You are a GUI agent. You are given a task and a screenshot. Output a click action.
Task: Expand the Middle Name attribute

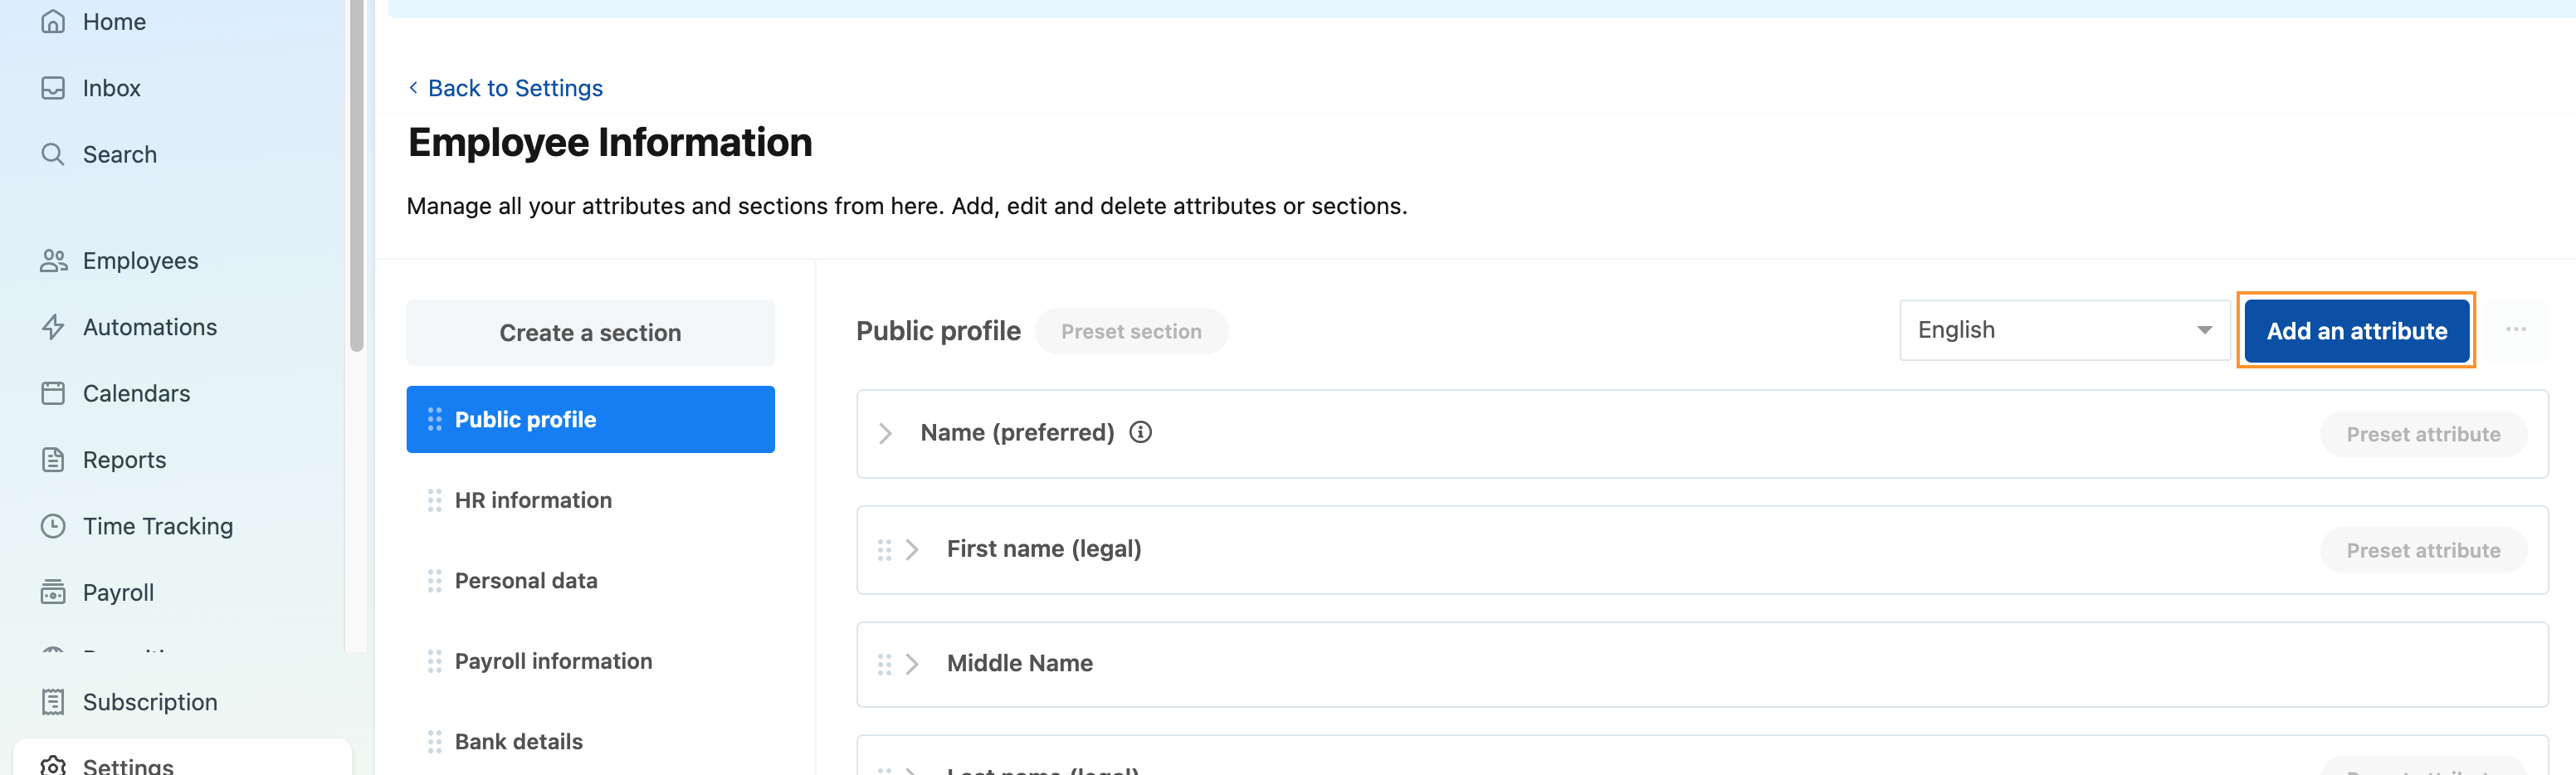912,664
